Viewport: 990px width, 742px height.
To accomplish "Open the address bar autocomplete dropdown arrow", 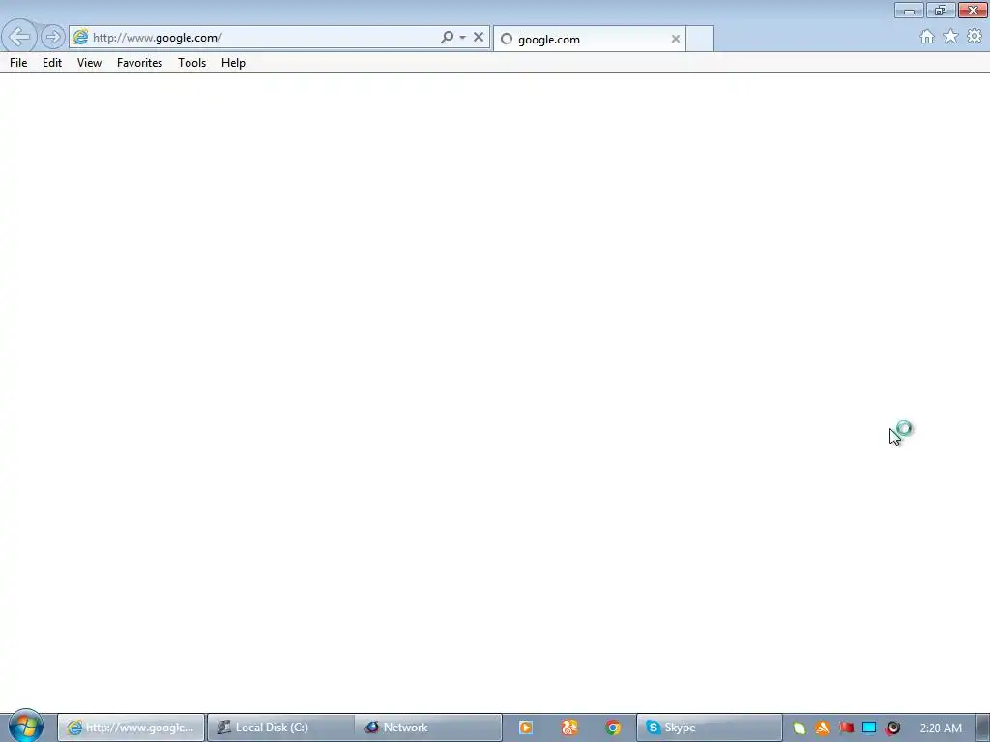I will click(463, 38).
